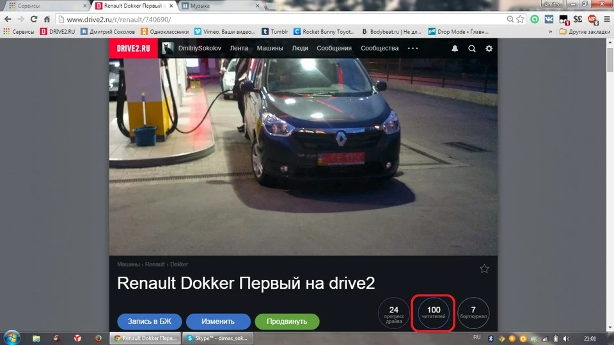Screen dimensions: 614x345
Task: Bookmark the car with the star icon
Action: 484,269
